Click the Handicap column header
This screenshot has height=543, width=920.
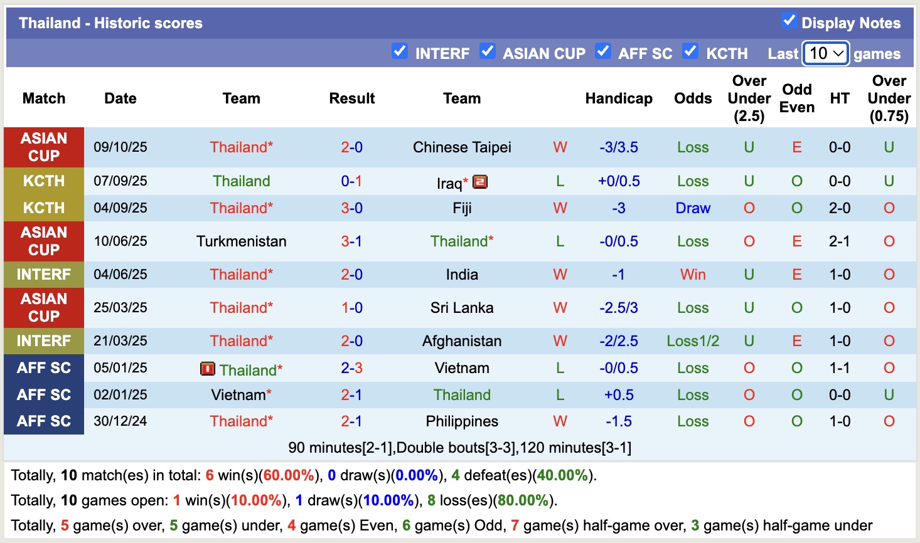(619, 98)
